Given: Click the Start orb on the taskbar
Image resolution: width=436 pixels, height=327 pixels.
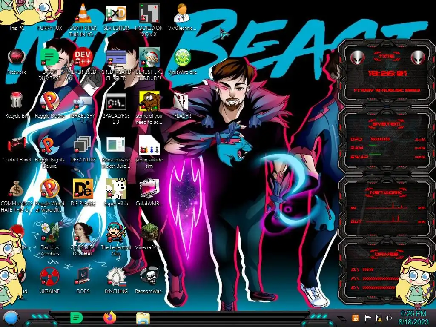Looking at the screenshot, I should coord(11,318).
